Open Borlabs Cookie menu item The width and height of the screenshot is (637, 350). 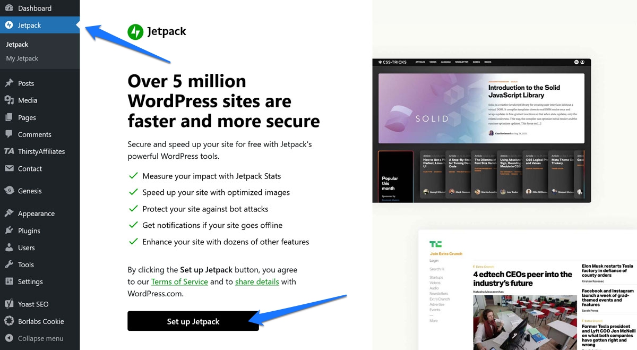pos(40,321)
